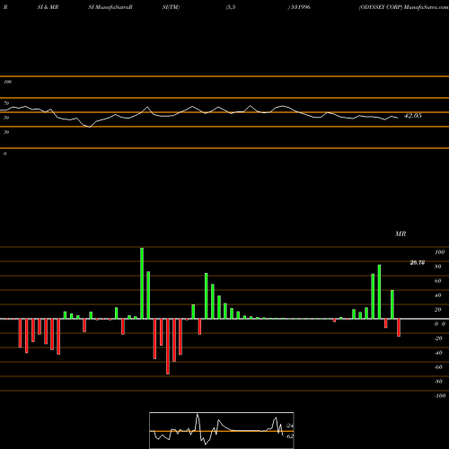Click the RSI axis label 70

(x=6, y=103)
